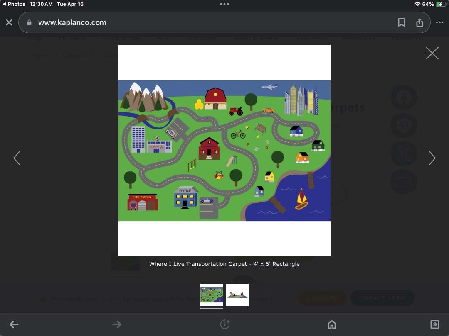Tap the bookmark icon in address bar
Screen dimensions: 449x336
coord(401,22)
